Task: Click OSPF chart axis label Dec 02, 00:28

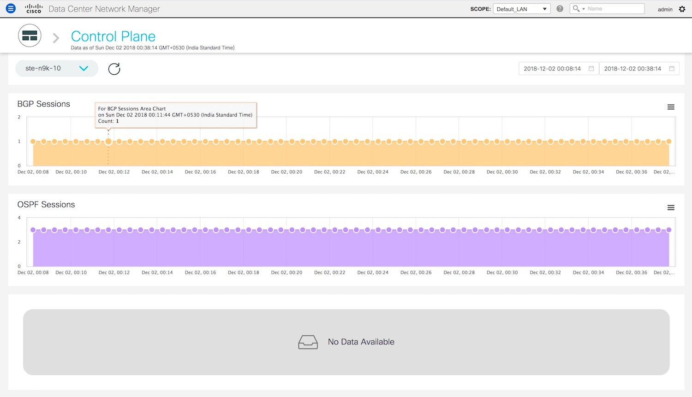Action: (x=459, y=273)
